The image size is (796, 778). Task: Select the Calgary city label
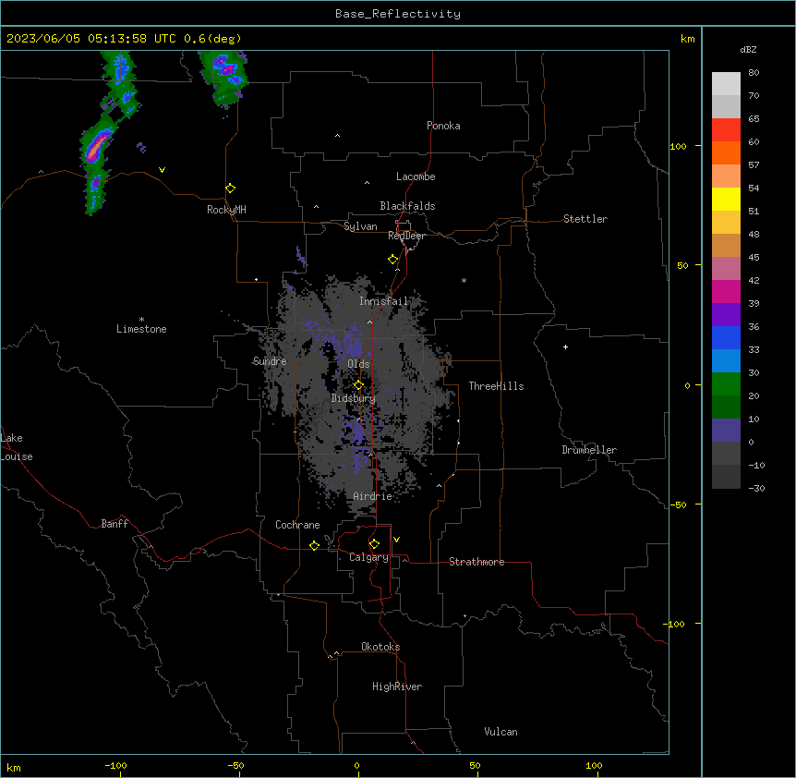(x=368, y=557)
